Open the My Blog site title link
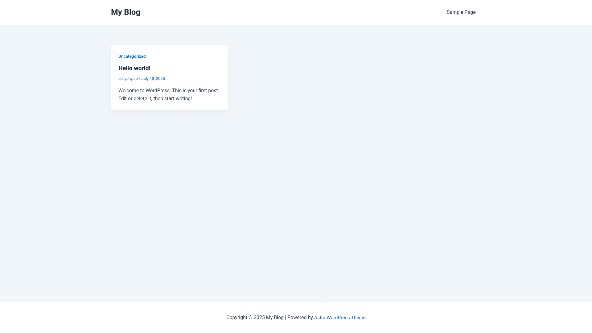This screenshot has height=333, width=592. coord(125,12)
